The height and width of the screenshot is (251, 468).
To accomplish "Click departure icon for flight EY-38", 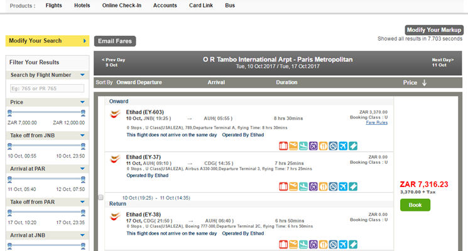I will [293, 245].
